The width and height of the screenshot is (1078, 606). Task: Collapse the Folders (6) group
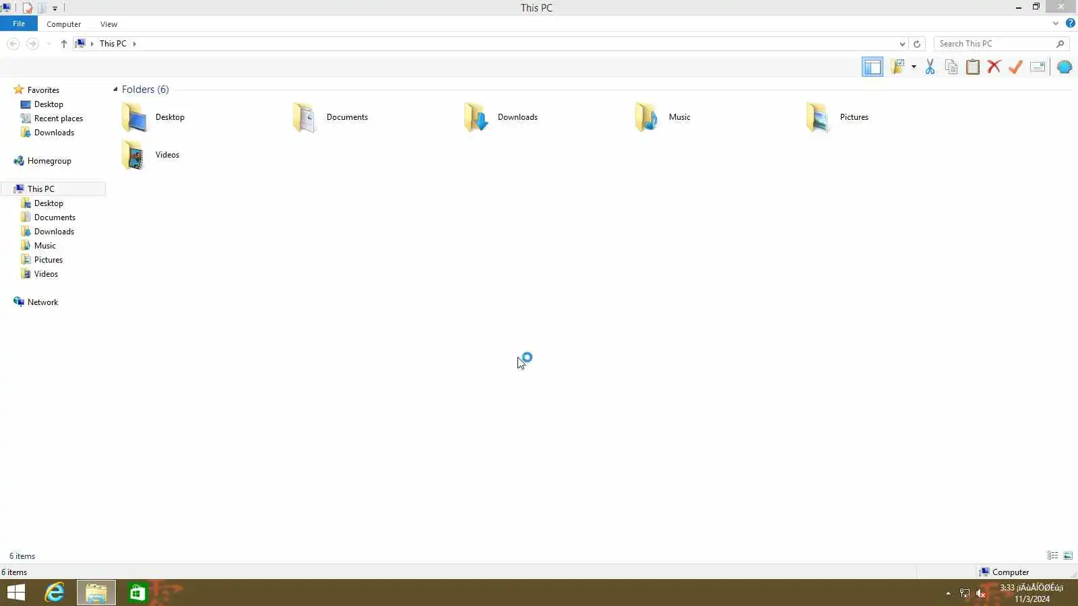pyautogui.click(x=115, y=90)
